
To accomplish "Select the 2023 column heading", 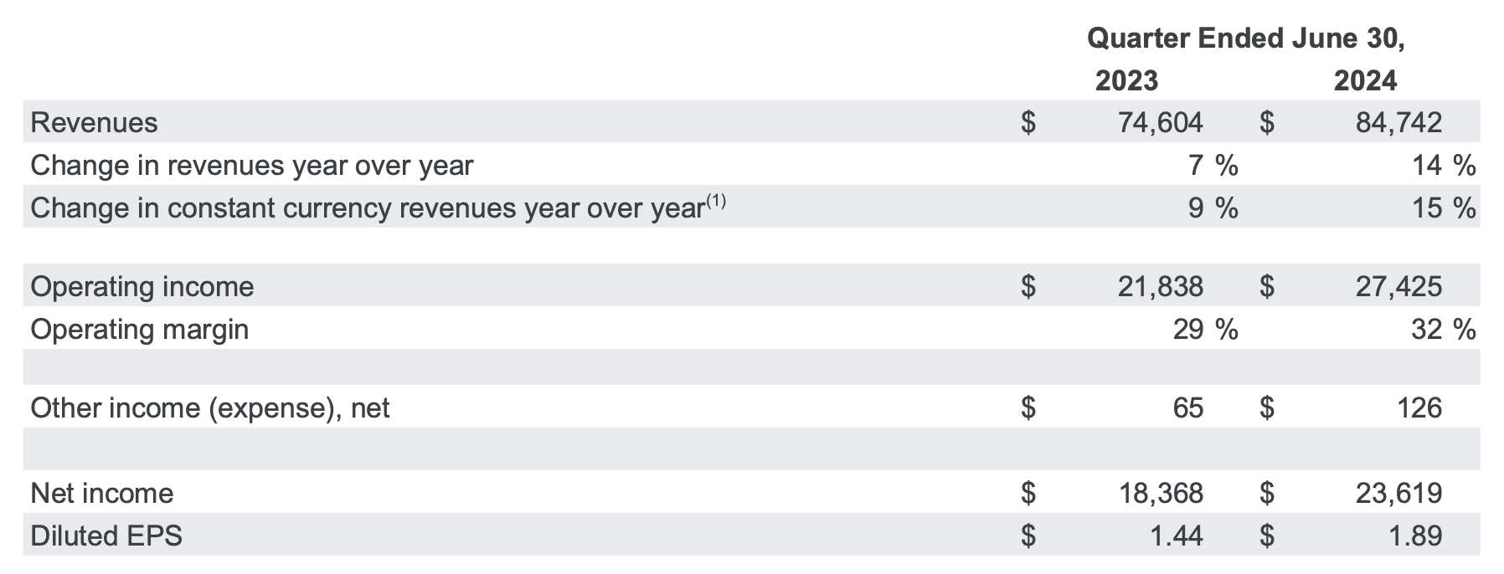I will pyautogui.click(x=1126, y=81).
